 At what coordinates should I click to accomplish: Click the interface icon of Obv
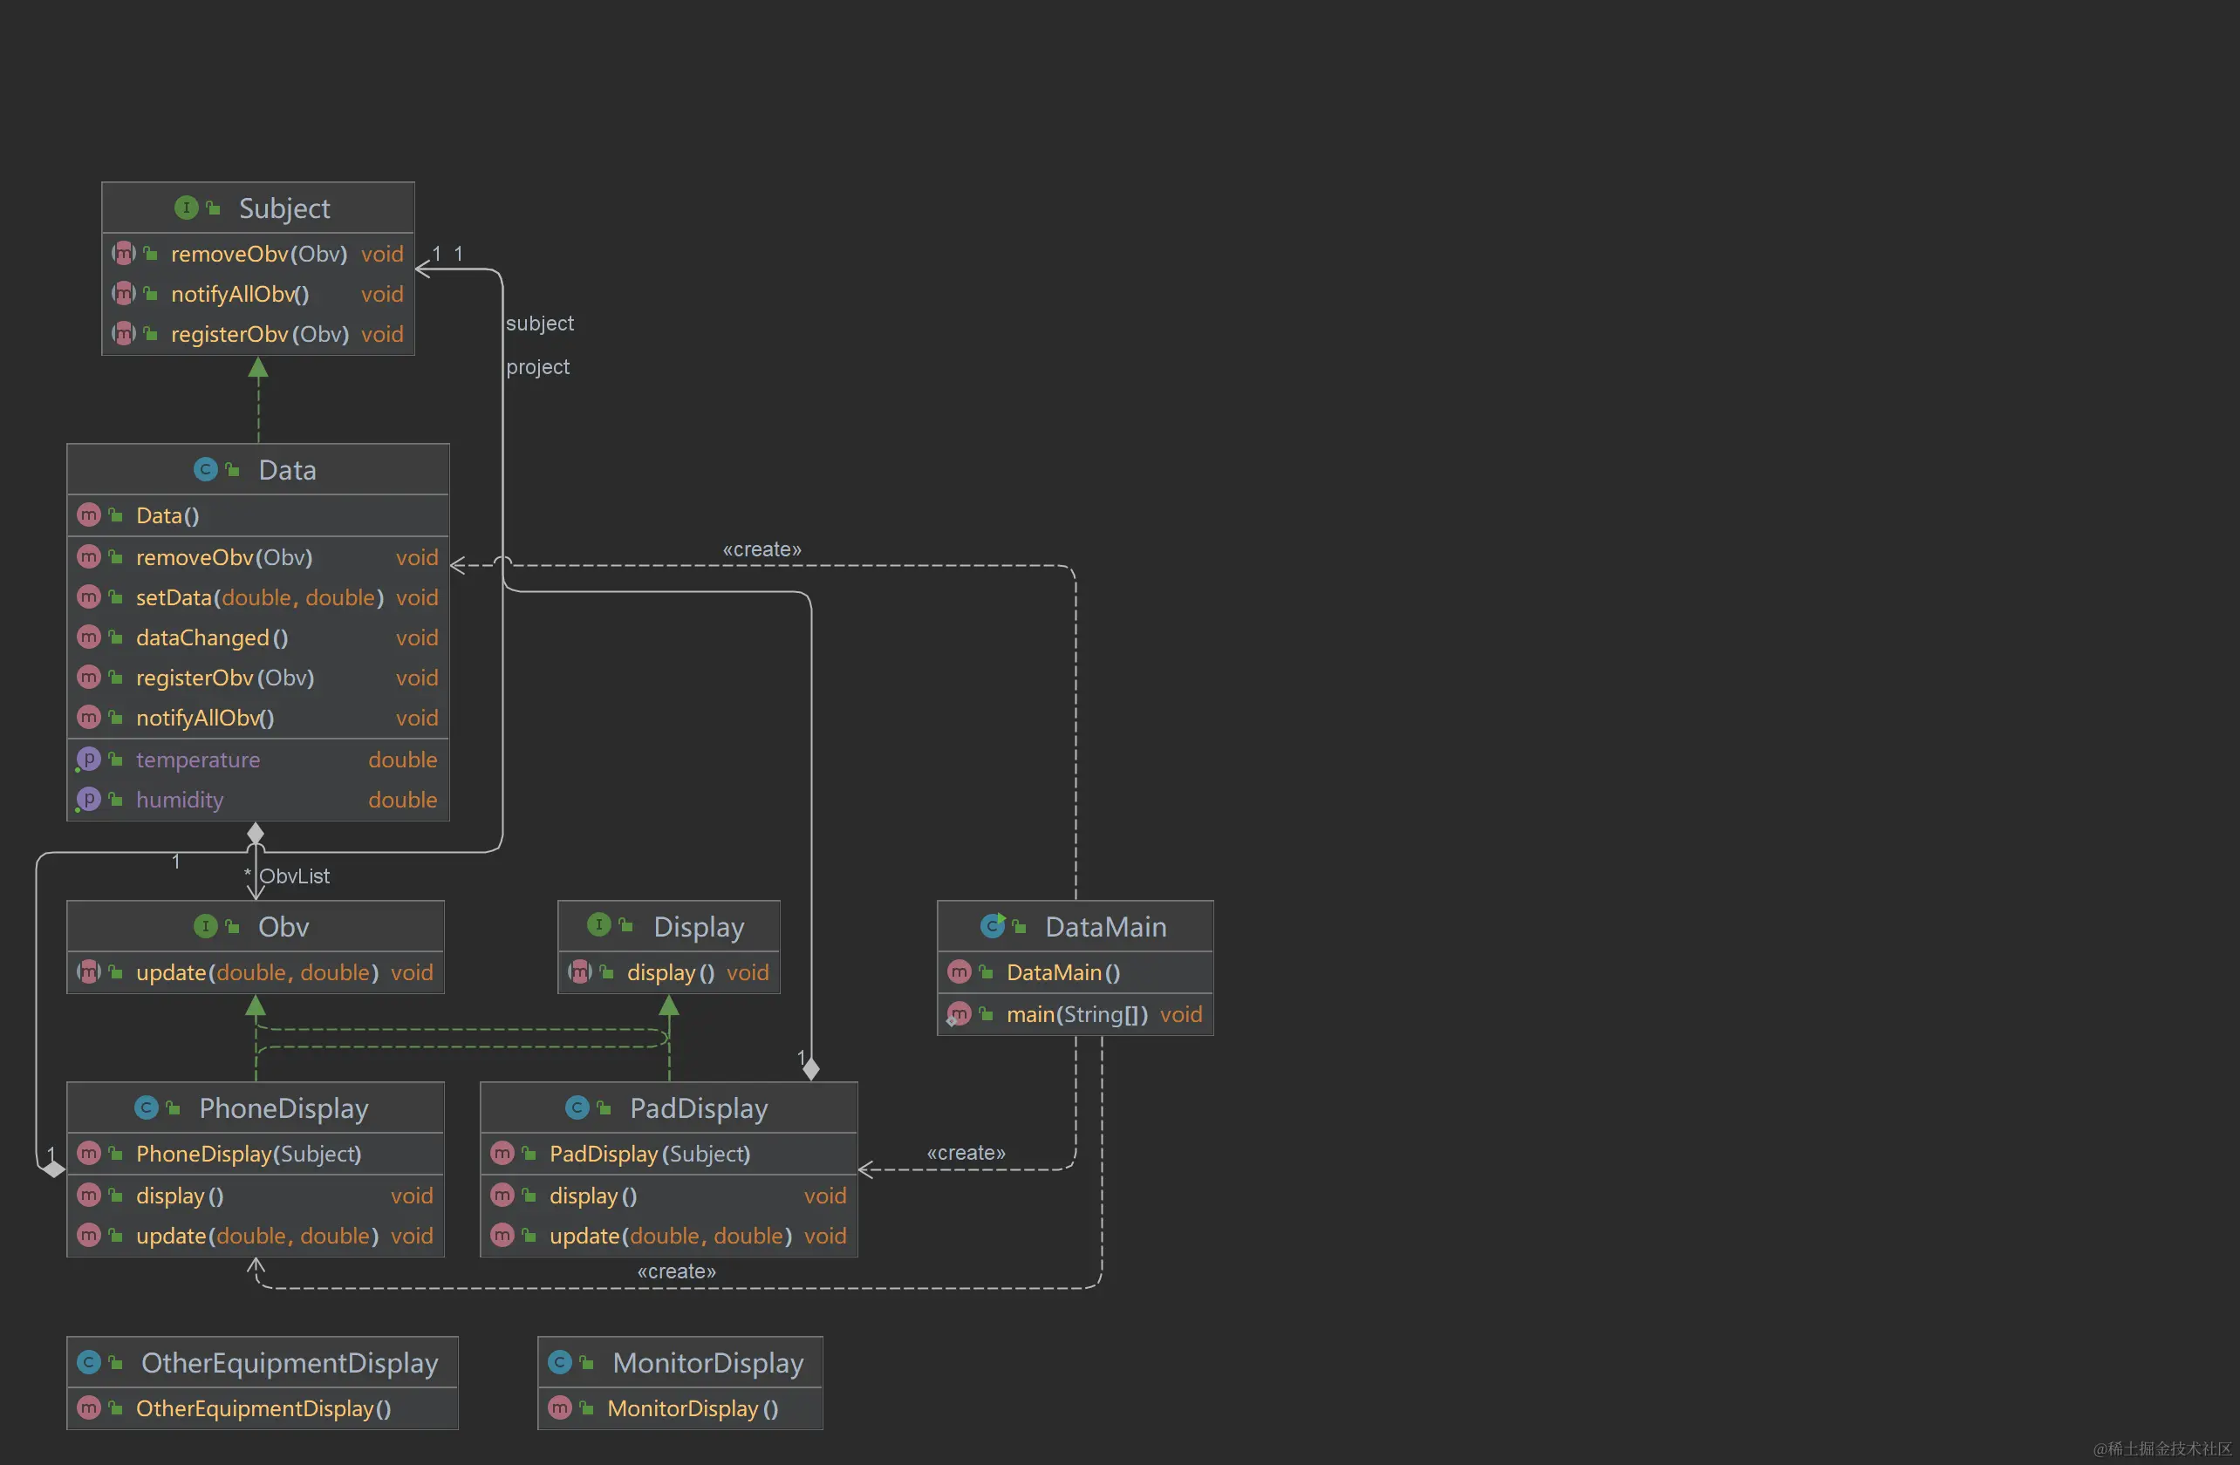point(205,927)
